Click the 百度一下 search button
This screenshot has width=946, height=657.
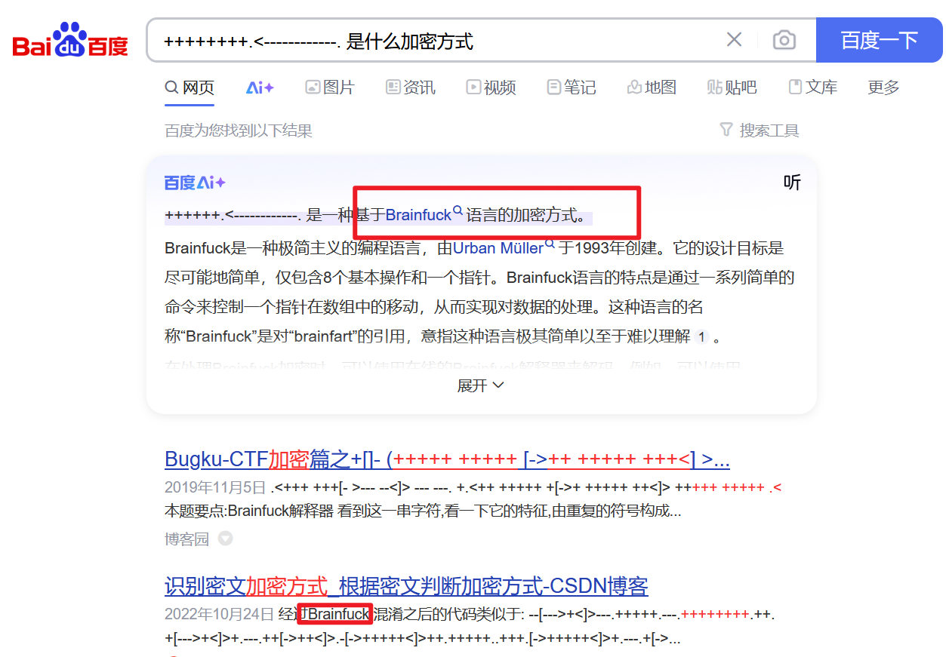tap(880, 40)
